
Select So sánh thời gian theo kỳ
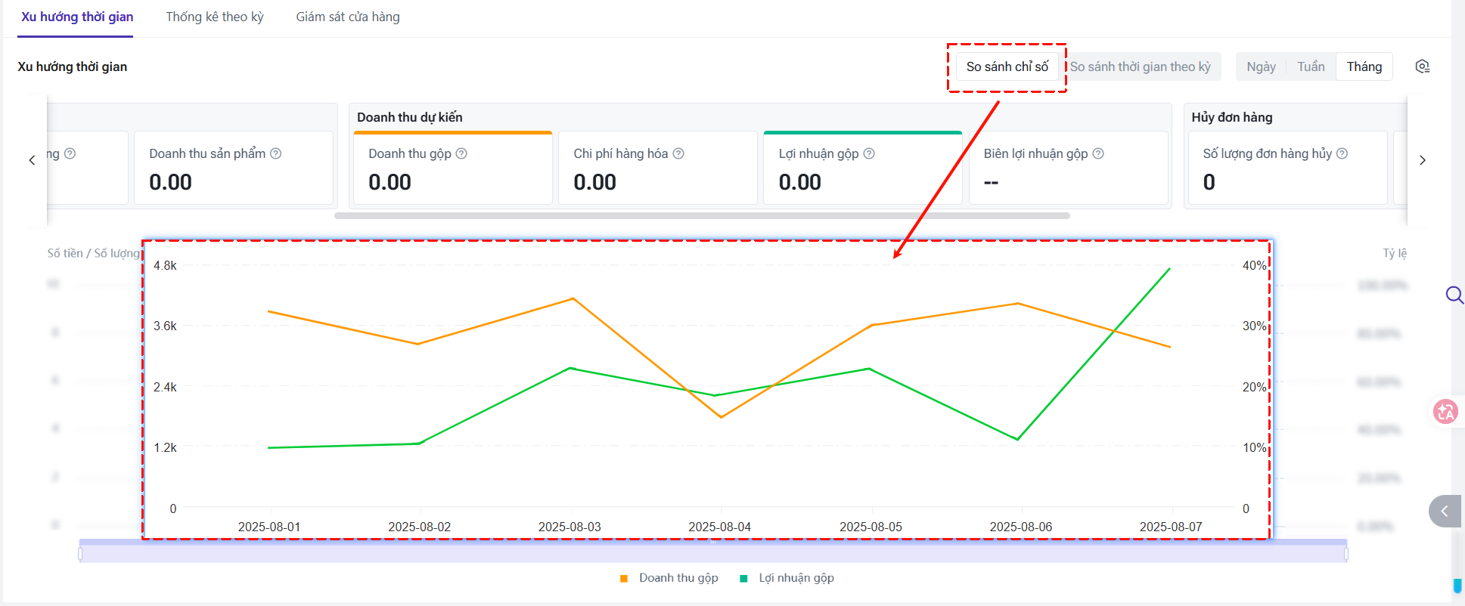pyautogui.click(x=1140, y=66)
